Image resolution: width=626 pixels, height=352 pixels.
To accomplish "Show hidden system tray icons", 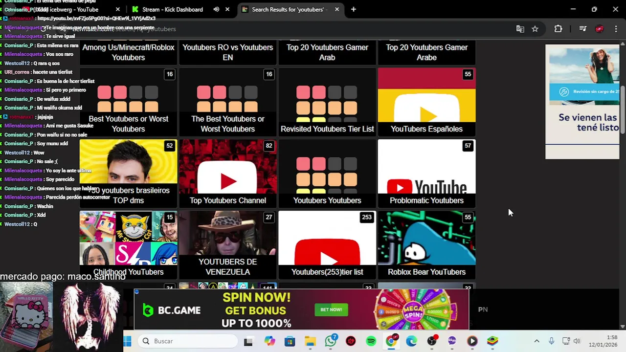I will (537, 341).
